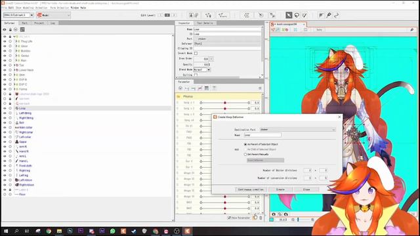Collapse the root deformer tree node

(14, 37)
